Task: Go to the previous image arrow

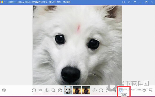Action: point(60,90)
